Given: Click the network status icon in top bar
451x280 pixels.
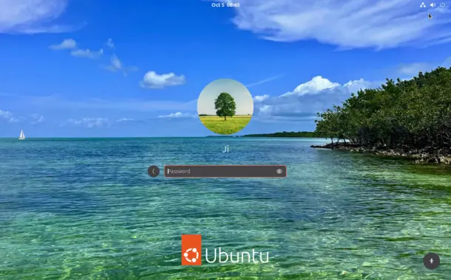Looking at the screenshot, I should click(x=422, y=5).
